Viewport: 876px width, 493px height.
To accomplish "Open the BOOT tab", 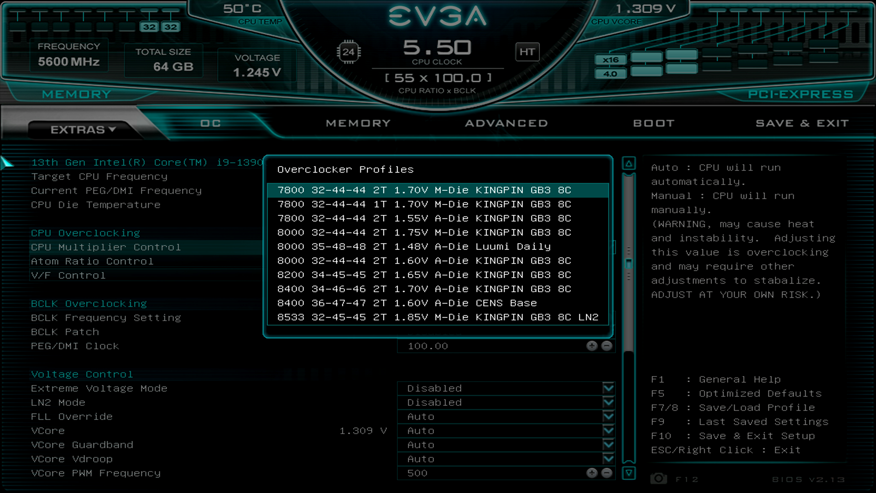I will click(x=654, y=123).
